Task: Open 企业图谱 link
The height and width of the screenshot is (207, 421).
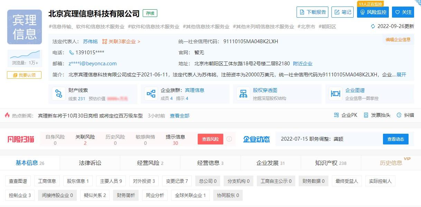Action: click(355, 90)
